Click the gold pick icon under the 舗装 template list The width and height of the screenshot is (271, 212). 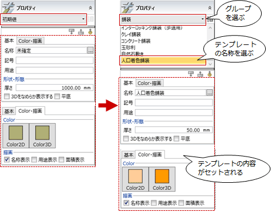coord(210,74)
